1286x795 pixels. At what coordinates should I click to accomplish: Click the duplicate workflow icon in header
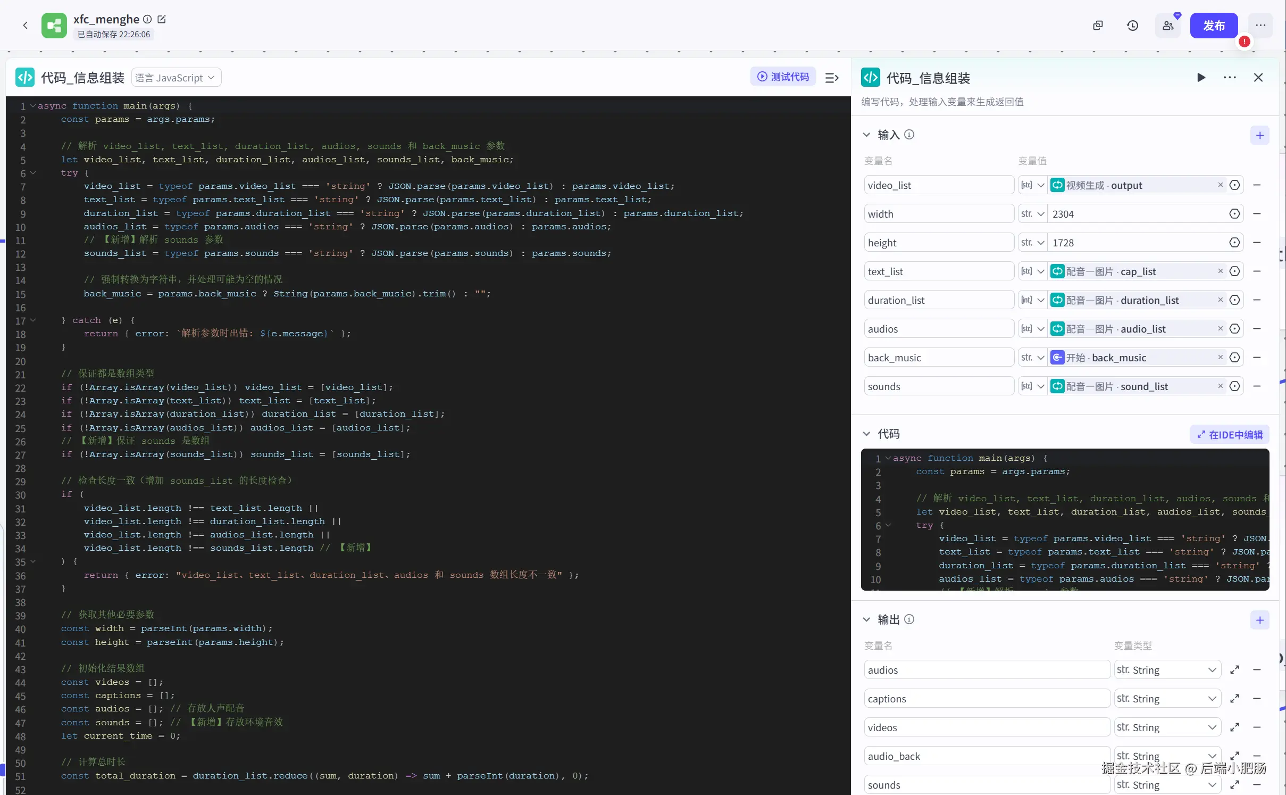(x=1098, y=25)
